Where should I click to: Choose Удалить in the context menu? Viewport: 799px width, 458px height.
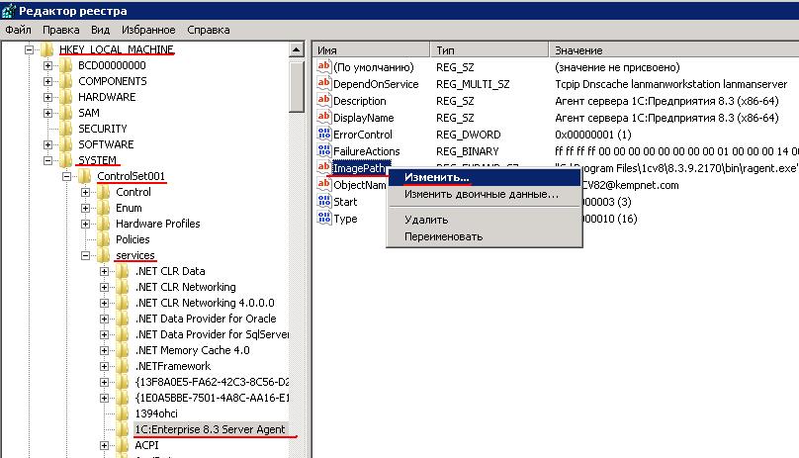(485, 220)
